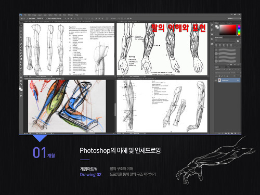Viewport: 260px width, 195px height.
Task: Click the 'Drawing 02' caption text
Action: click(90, 175)
